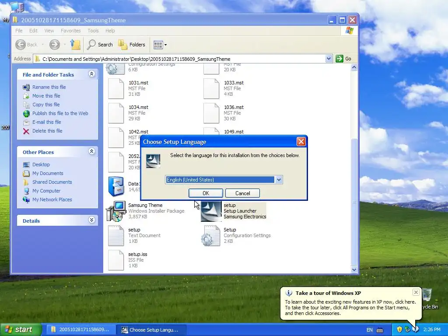Click the scrollbar down arrow in file list
This screenshot has height=336, width=448.
pos(354,269)
